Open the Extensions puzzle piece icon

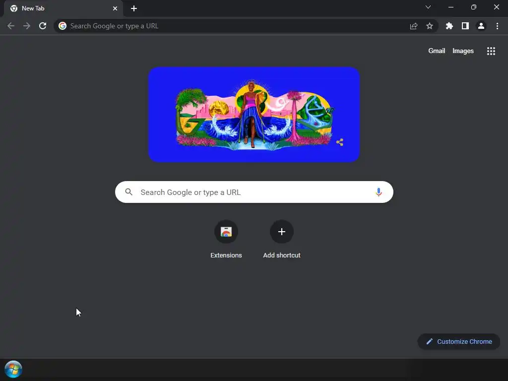pos(449,26)
